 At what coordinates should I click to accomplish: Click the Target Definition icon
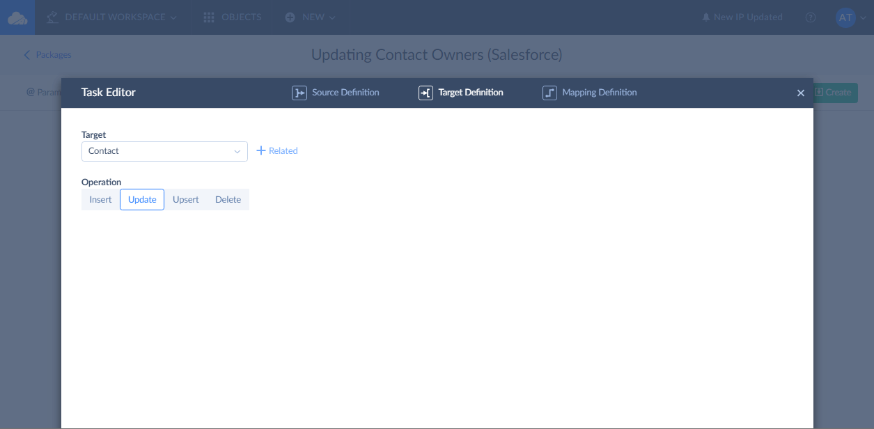pos(426,93)
